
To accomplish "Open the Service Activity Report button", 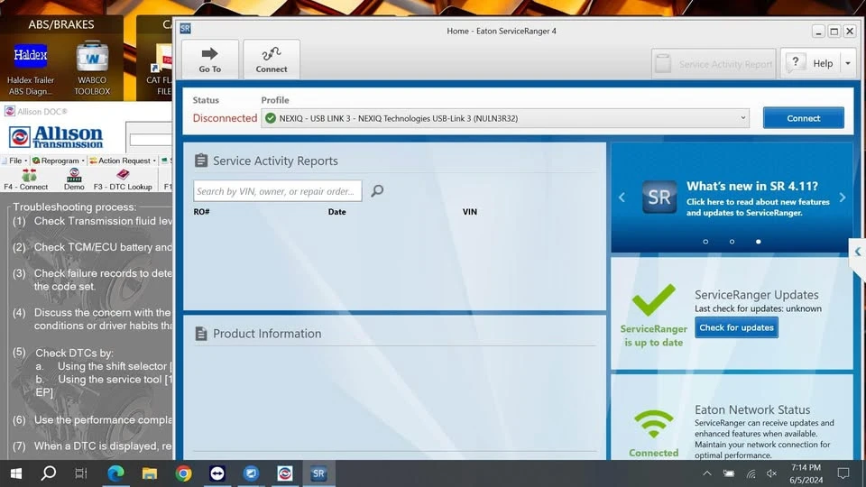I will (714, 64).
